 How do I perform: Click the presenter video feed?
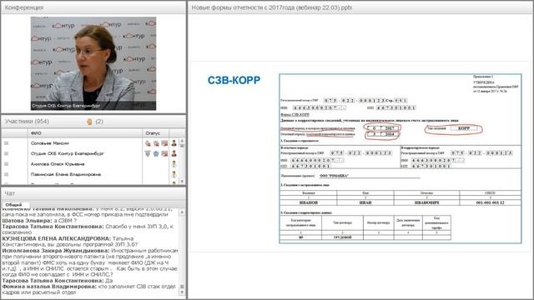[x=93, y=63]
